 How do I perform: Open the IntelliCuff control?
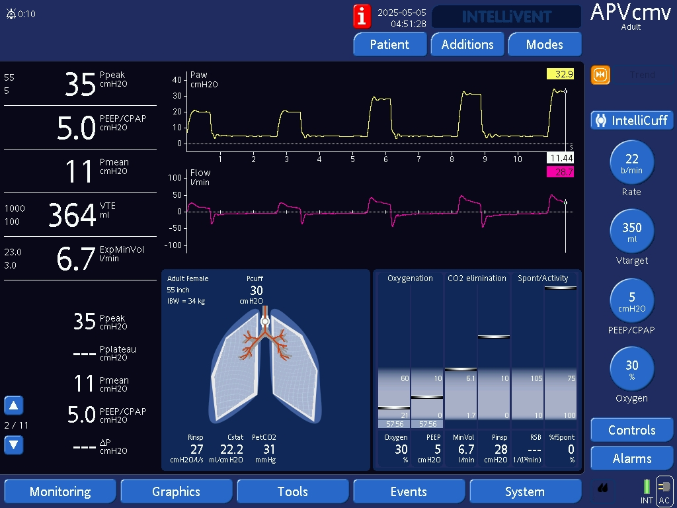tap(632, 120)
